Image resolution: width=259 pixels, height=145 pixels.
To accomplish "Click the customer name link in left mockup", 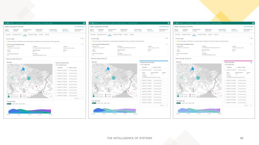I will (x=53, y=31).
